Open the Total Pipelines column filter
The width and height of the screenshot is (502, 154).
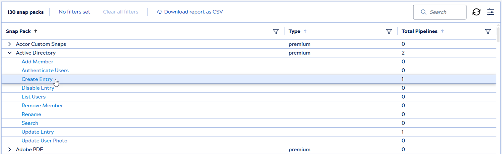(488, 31)
